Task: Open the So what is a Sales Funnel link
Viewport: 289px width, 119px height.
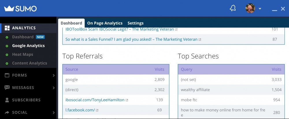Action: 131,39
